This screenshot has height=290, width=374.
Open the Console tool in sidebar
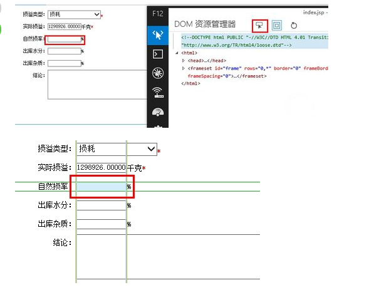[x=158, y=54]
